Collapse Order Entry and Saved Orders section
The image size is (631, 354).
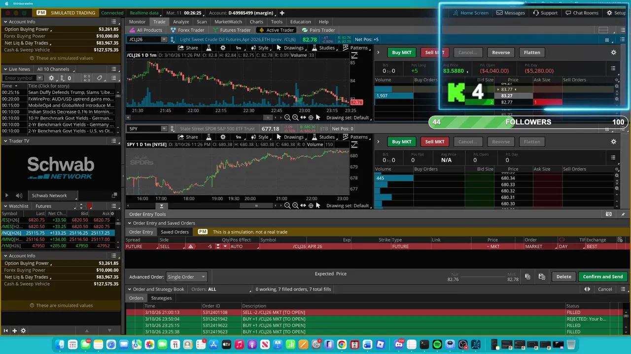[129, 223]
